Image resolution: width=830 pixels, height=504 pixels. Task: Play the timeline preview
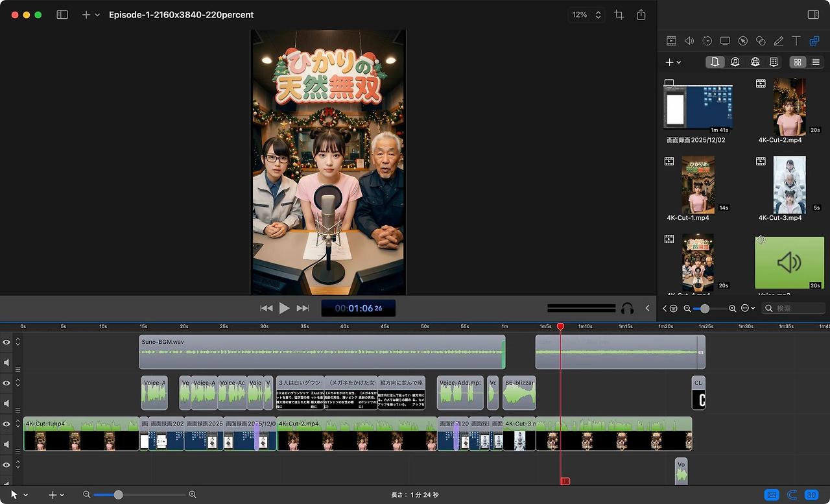coord(284,308)
